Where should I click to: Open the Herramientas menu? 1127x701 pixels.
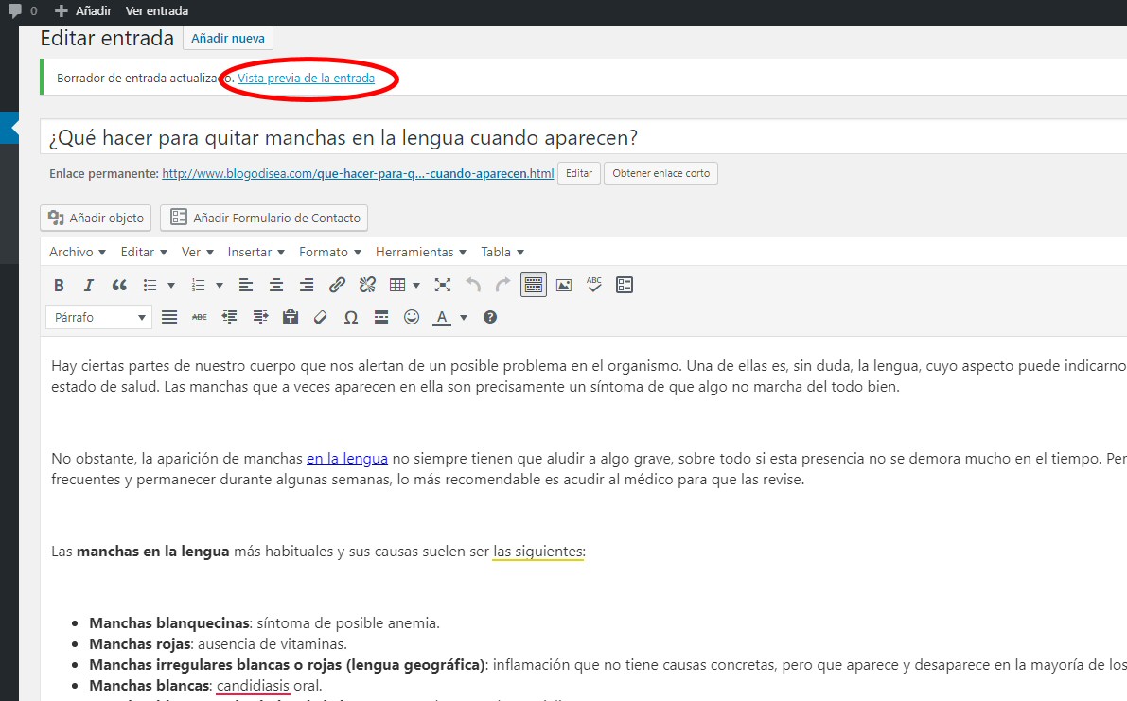coord(420,253)
